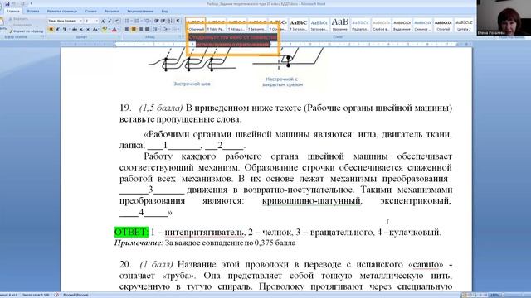This screenshot has width=531, height=298.
Task: Open font color dropdown arrow
Action: (x=119, y=30)
